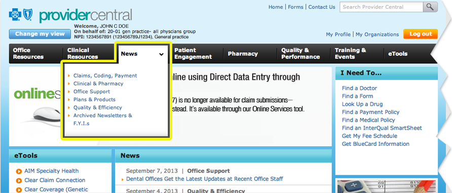Screen dimensions: 452x193
Task: Click the September 7, 2013 date text
Action: pos(152,171)
